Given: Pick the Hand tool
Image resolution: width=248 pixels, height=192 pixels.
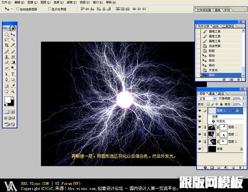Looking at the screenshot, I should [7, 91].
